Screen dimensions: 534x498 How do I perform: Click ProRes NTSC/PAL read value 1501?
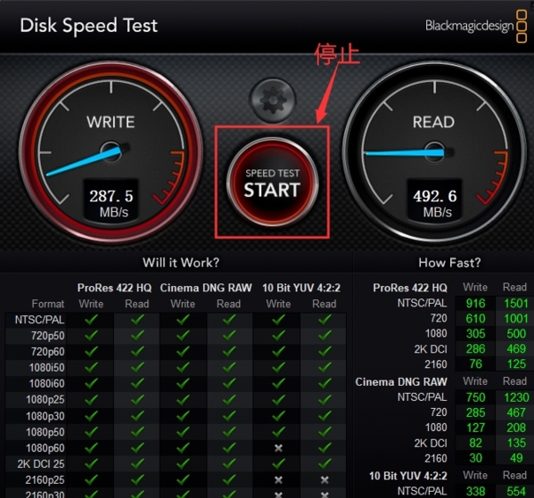516,303
